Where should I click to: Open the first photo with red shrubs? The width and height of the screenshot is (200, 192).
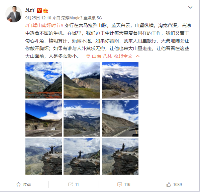pos(44,80)
